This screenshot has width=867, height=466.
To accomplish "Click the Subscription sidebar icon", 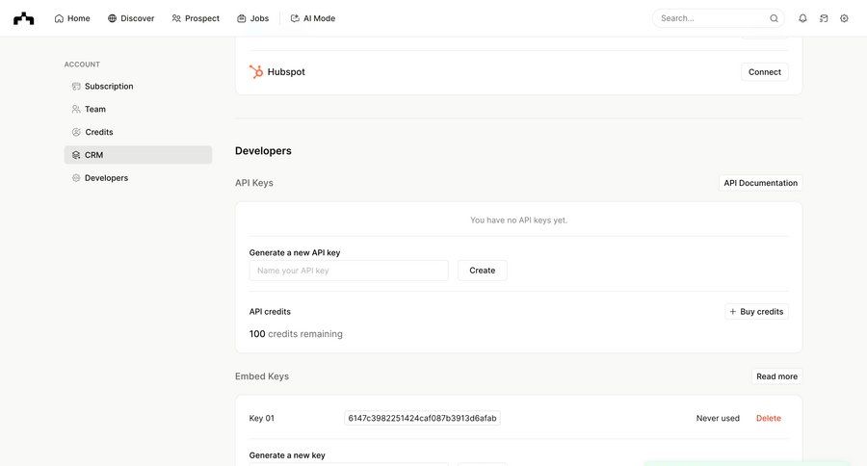I will [76, 87].
